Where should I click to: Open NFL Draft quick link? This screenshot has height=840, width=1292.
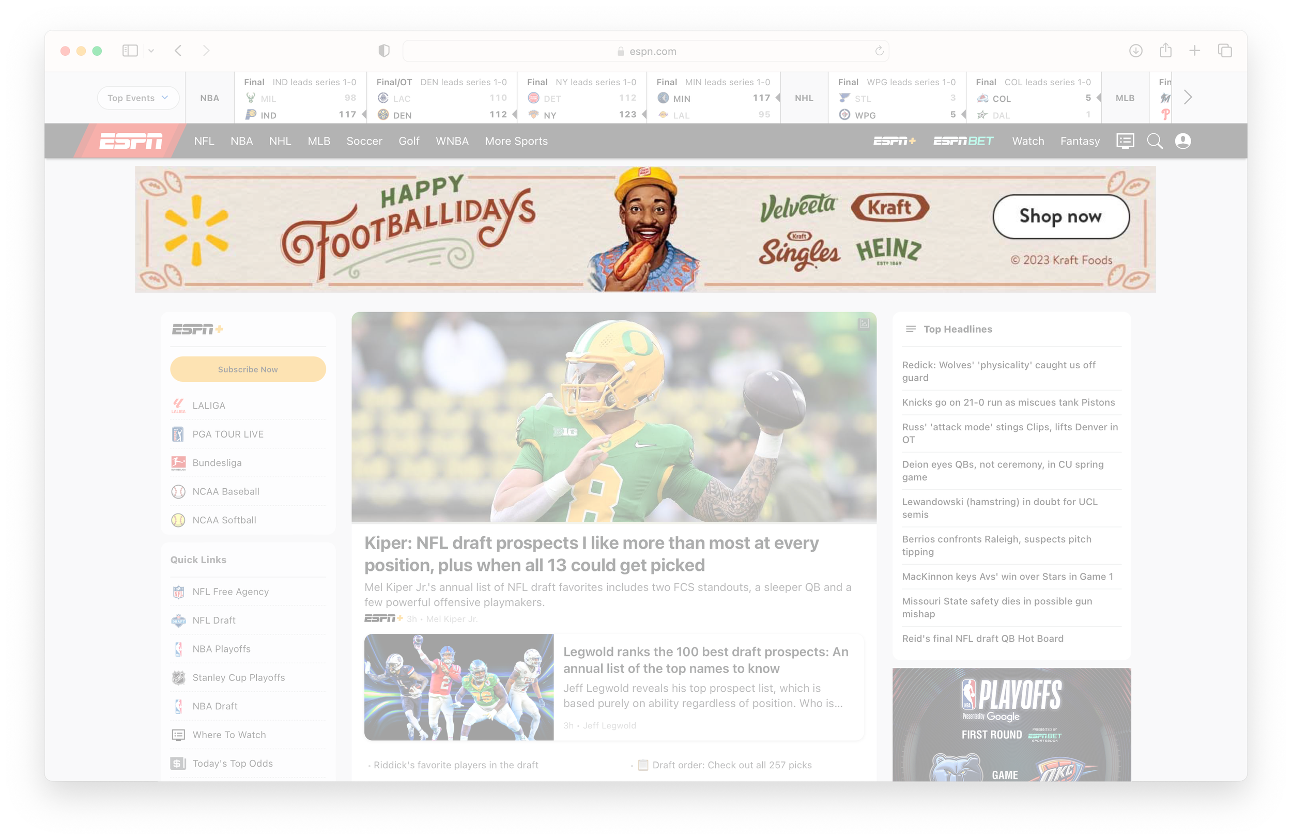(248, 620)
